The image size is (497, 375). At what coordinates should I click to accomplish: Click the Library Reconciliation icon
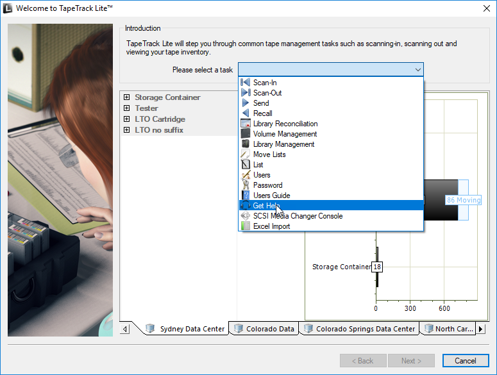coord(246,124)
